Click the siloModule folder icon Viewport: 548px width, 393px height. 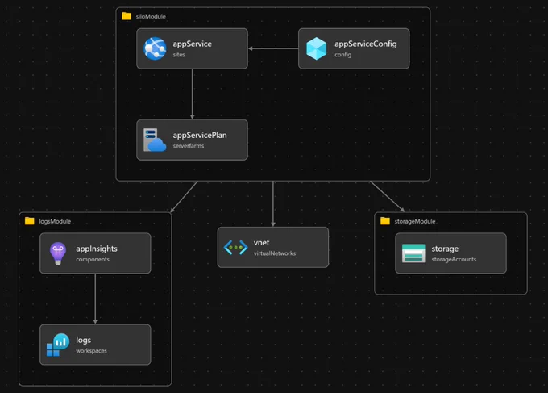click(x=127, y=16)
